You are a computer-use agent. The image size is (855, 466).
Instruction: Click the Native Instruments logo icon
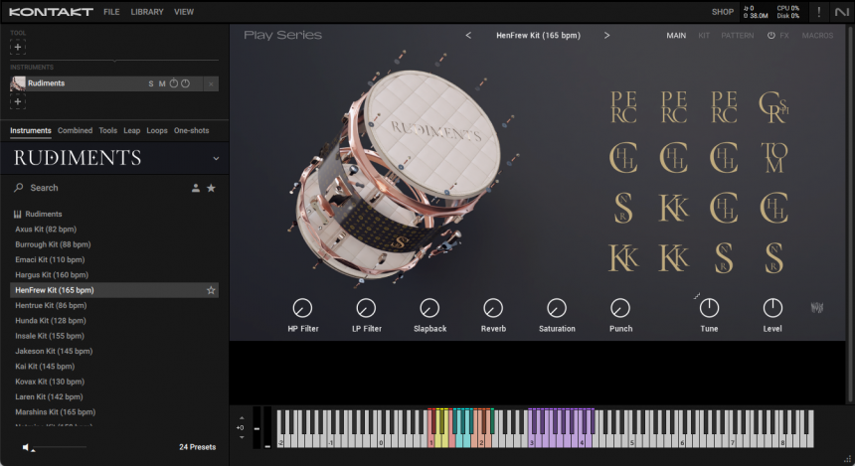click(842, 12)
